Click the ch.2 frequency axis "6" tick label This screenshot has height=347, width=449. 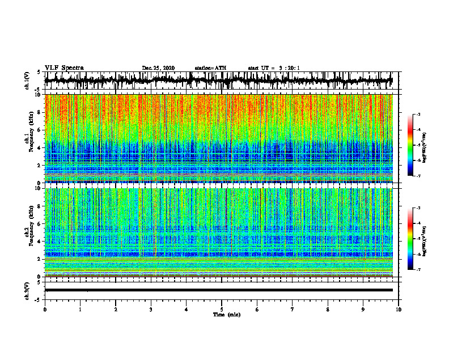click(x=39, y=224)
